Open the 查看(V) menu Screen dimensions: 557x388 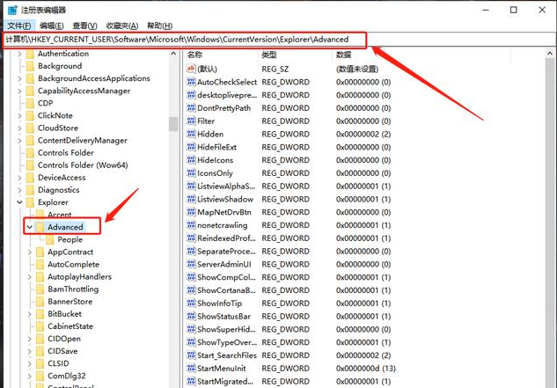pyautogui.click(x=84, y=26)
